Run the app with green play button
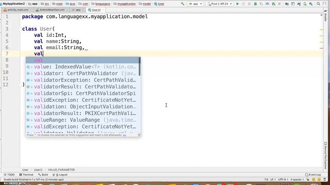 tap(237, 4)
